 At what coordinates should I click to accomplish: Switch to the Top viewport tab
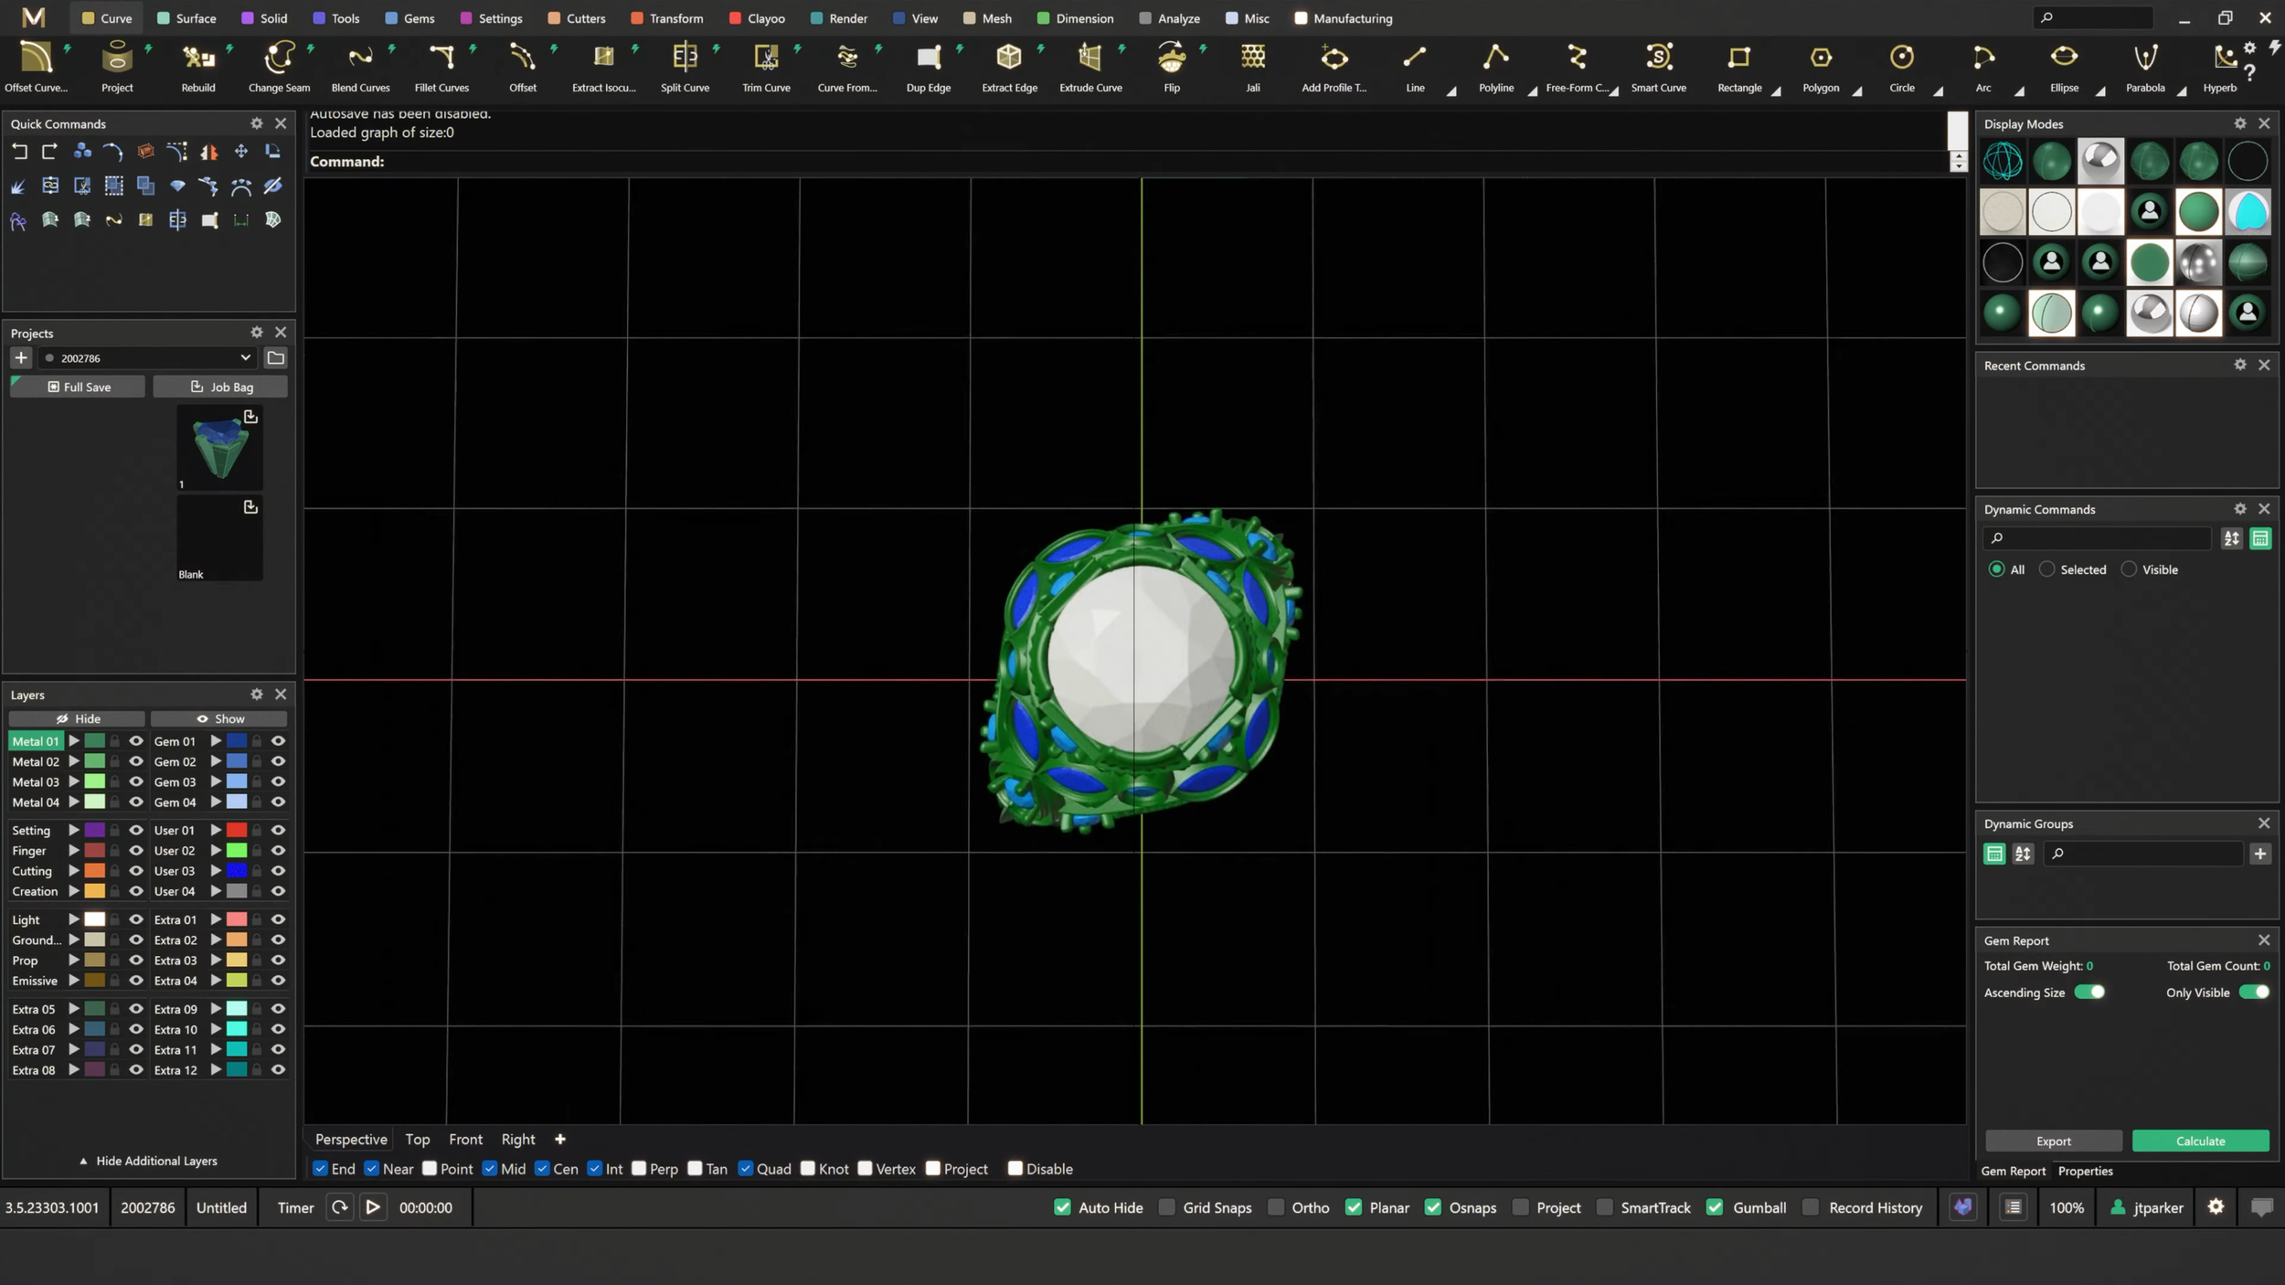coord(418,1139)
